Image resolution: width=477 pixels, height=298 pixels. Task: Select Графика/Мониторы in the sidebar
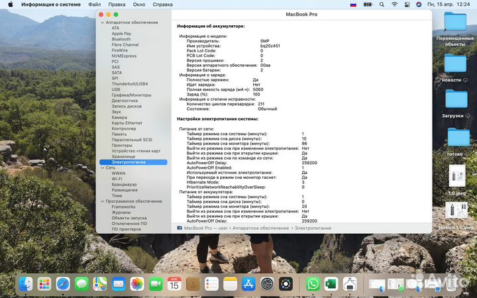click(x=131, y=95)
